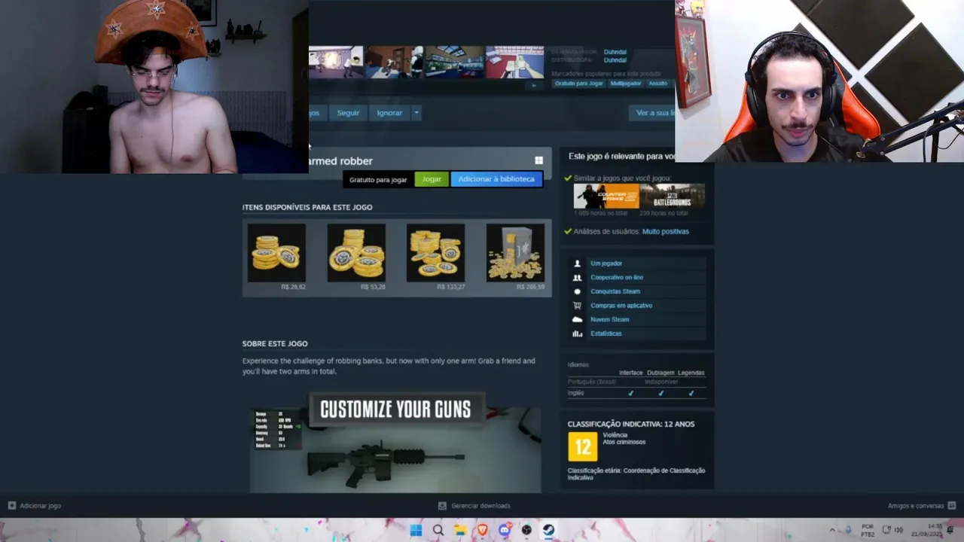Open the taskbar Search icon
This screenshot has height=542, width=964.
438,530
